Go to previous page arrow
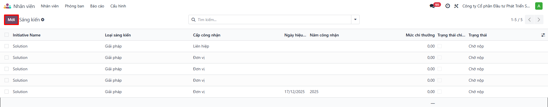The height and width of the screenshot is (107, 548). click(x=529, y=20)
